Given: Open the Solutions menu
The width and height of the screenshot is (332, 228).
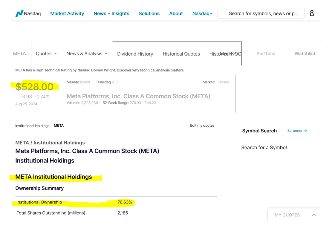Looking at the screenshot, I should pos(149,13).
